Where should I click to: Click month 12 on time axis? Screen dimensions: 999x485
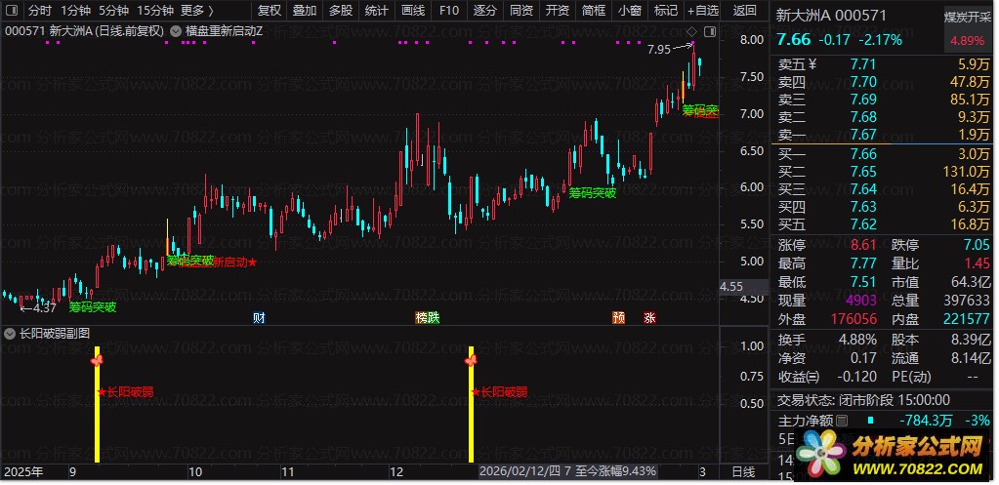(396, 472)
